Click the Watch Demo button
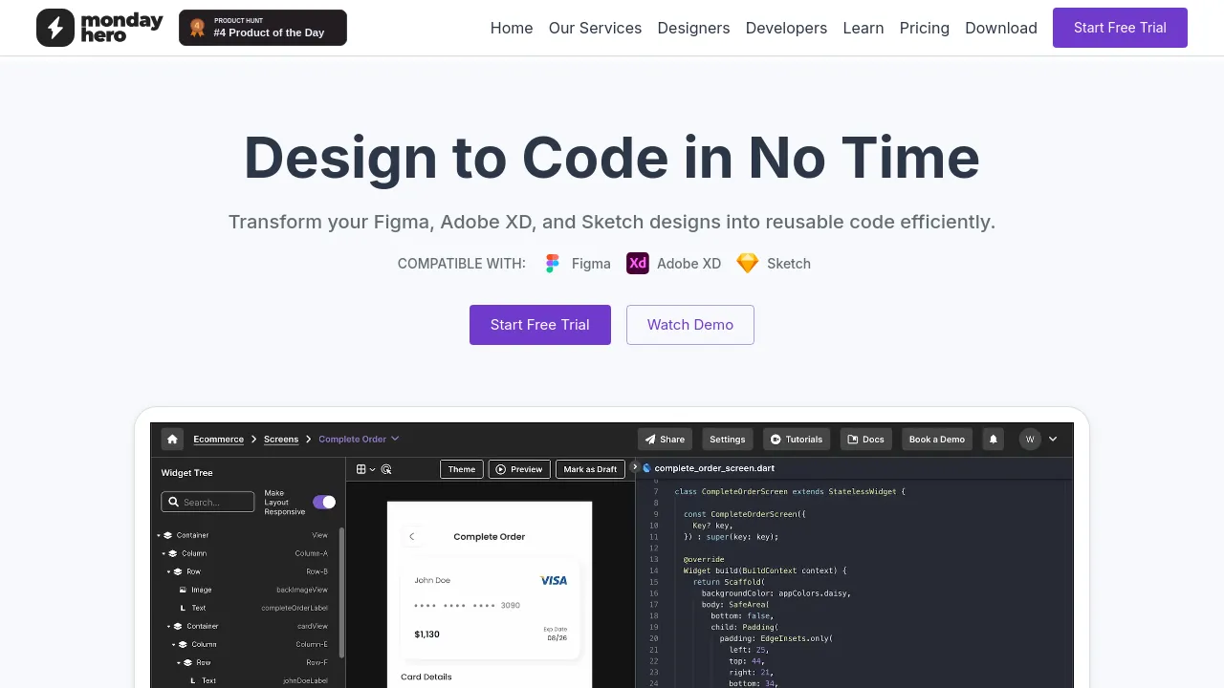The width and height of the screenshot is (1224, 688). point(690,325)
